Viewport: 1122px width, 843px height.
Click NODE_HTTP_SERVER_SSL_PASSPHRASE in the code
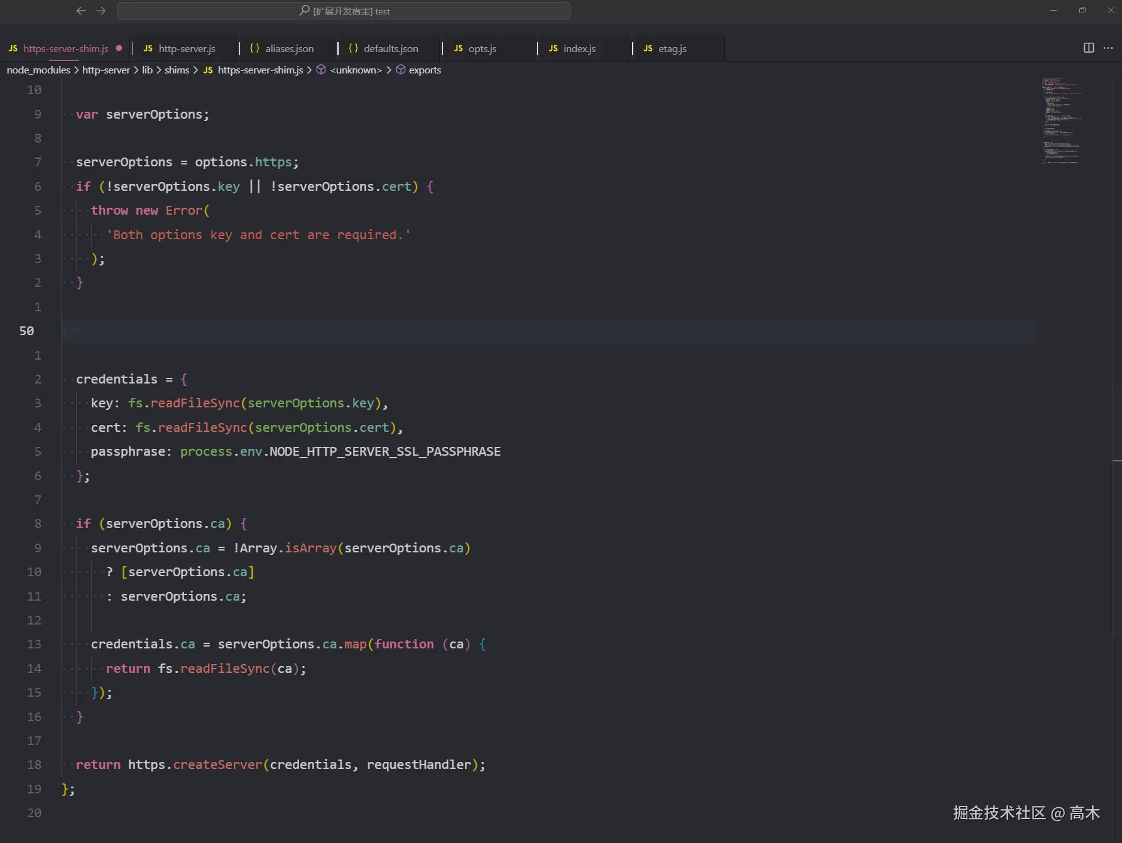point(385,451)
